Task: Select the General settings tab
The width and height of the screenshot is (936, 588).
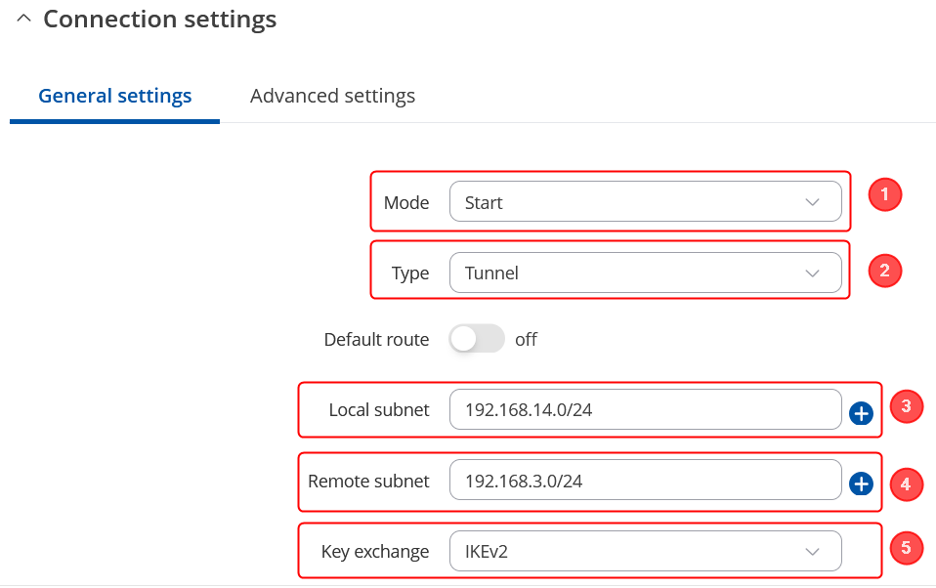Action: click(114, 96)
